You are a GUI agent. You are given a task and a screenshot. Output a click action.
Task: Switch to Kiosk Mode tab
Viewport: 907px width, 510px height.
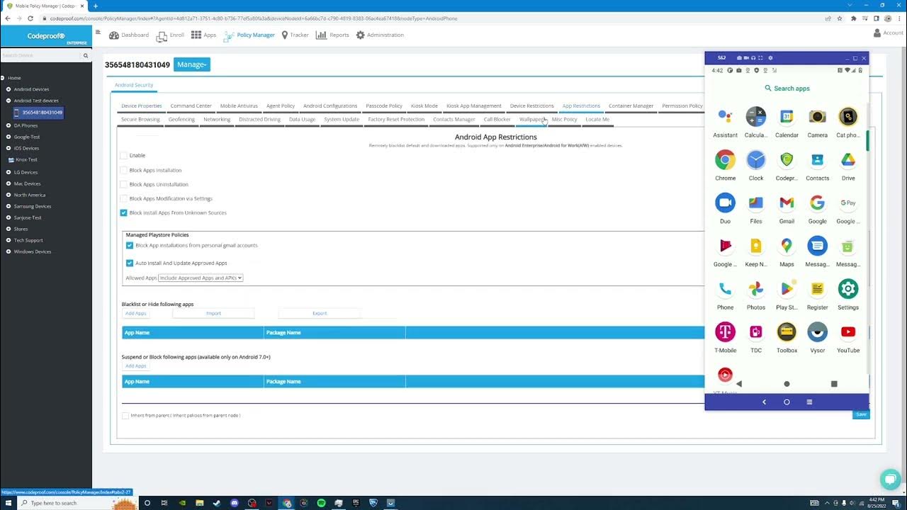[x=424, y=106]
